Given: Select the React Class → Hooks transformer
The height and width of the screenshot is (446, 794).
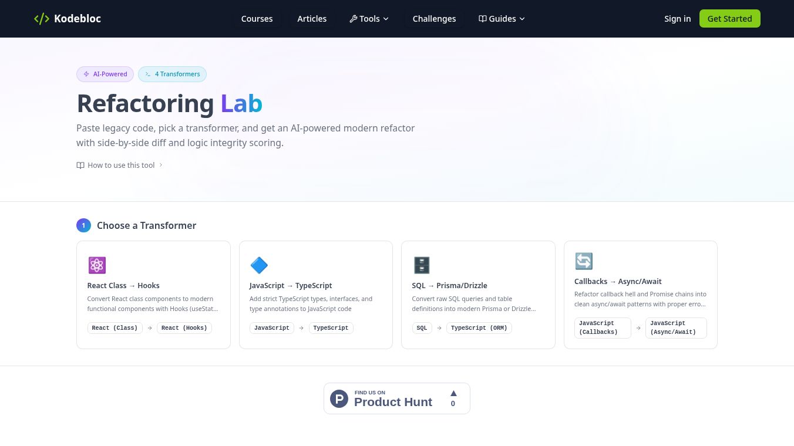Looking at the screenshot, I should tap(153, 295).
